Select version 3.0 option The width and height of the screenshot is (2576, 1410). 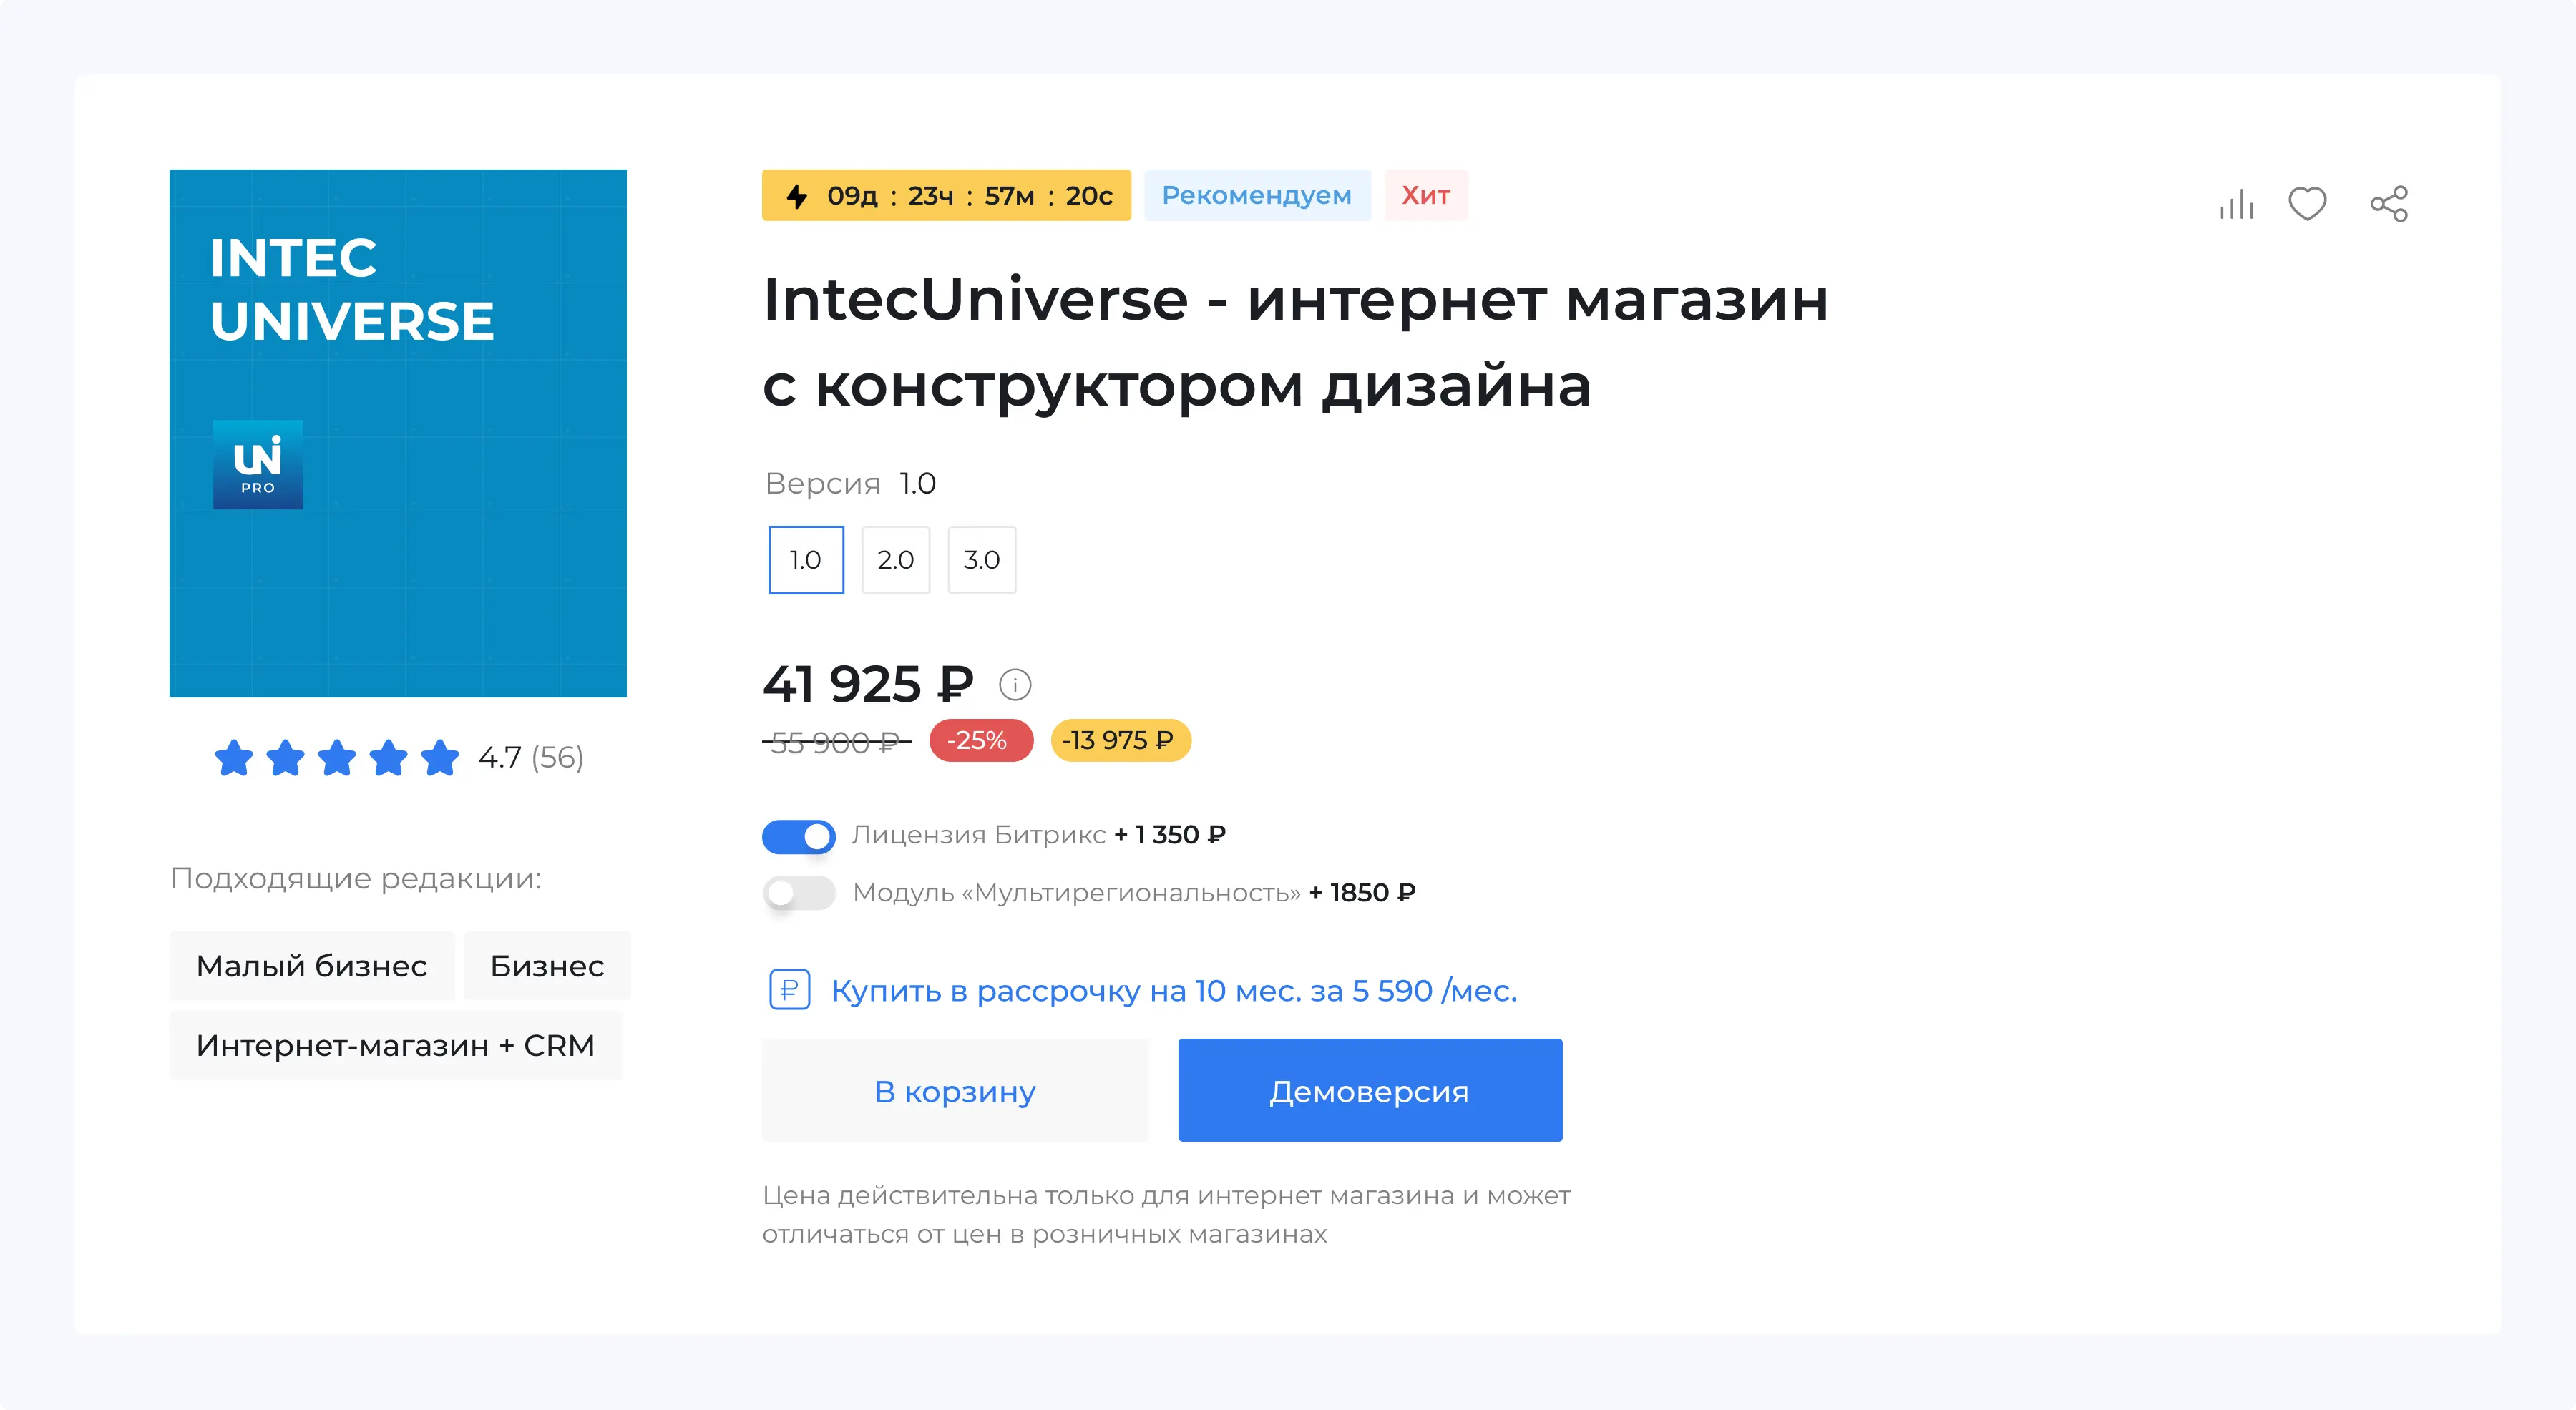pos(982,560)
